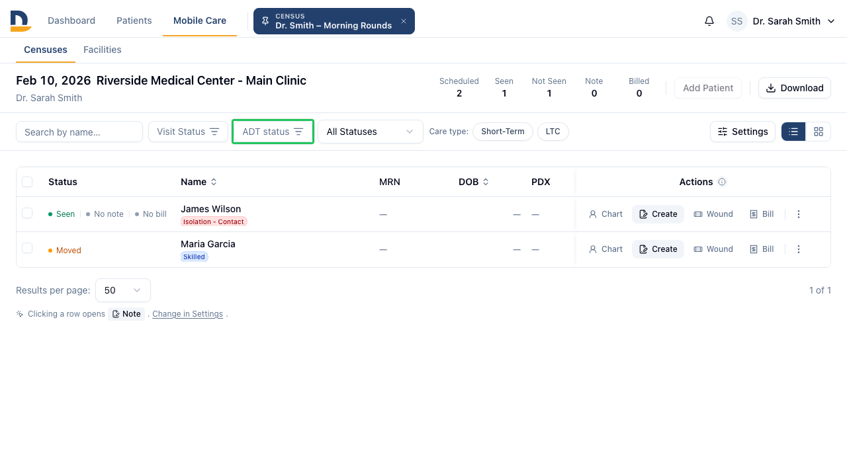The width and height of the screenshot is (847, 476).
Task: Open Bill for James Wilson
Action: [x=762, y=214]
